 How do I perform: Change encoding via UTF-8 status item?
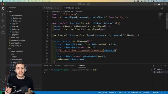pyautogui.click(x=120, y=92)
